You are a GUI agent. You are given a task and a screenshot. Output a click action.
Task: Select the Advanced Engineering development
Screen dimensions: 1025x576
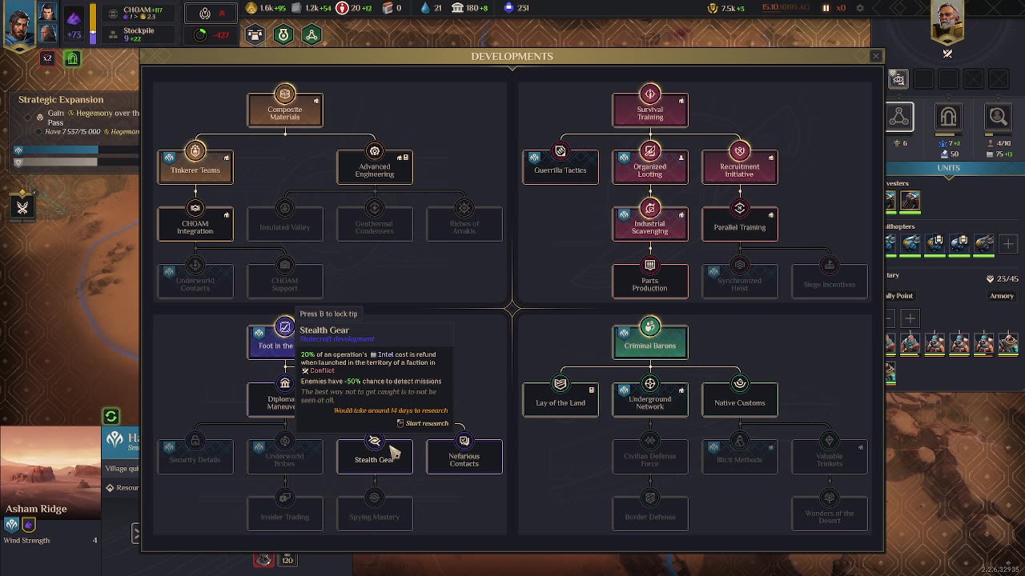point(375,167)
